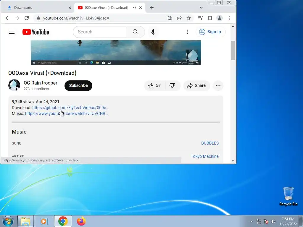Dislike the video with thumbs down
Screen dimensions: 303x227
pyautogui.click(x=172, y=86)
